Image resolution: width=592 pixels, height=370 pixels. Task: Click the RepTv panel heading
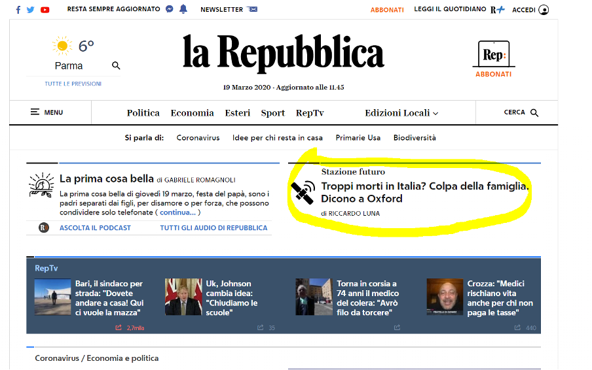pyautogui.click(x=46, y=268)
